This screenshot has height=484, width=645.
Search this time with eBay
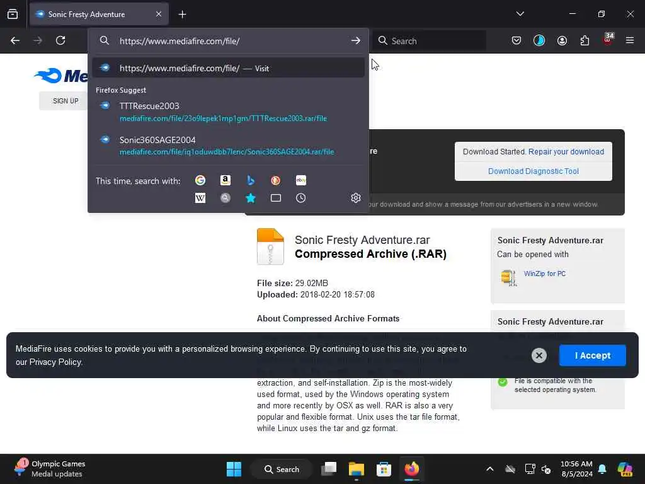point(300,180)
